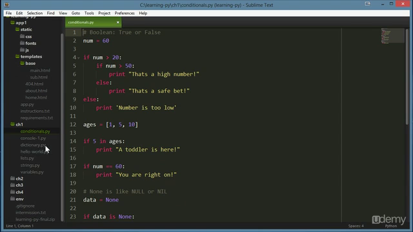Place cursor on line 2 'num = 60'
This screenshot has height=232, width=413.
tap(96, 41)
